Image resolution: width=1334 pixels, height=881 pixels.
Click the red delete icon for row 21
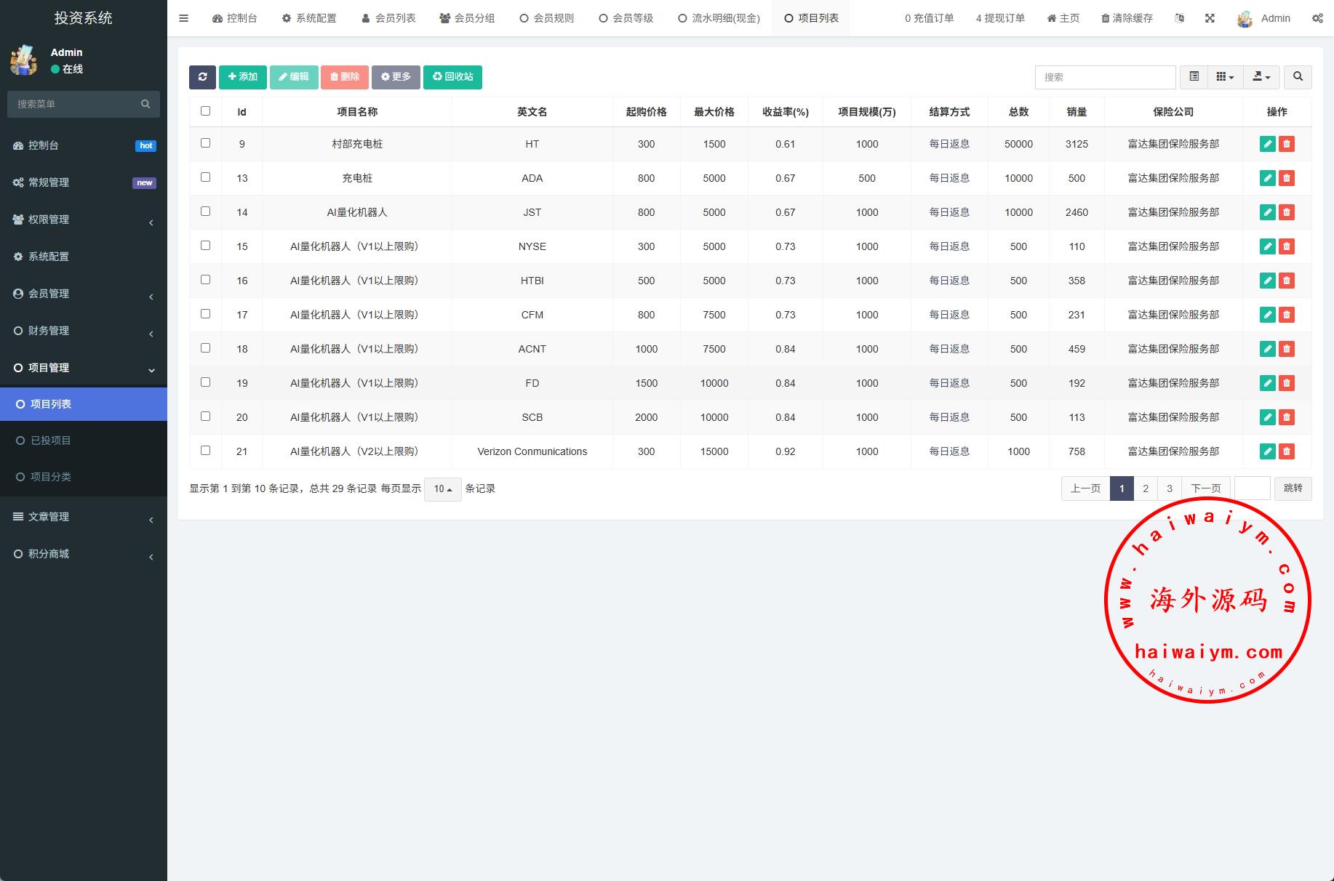tap(1286, 451)
